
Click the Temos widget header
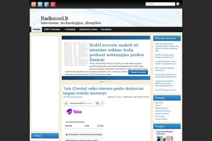(x=45, y=136)
